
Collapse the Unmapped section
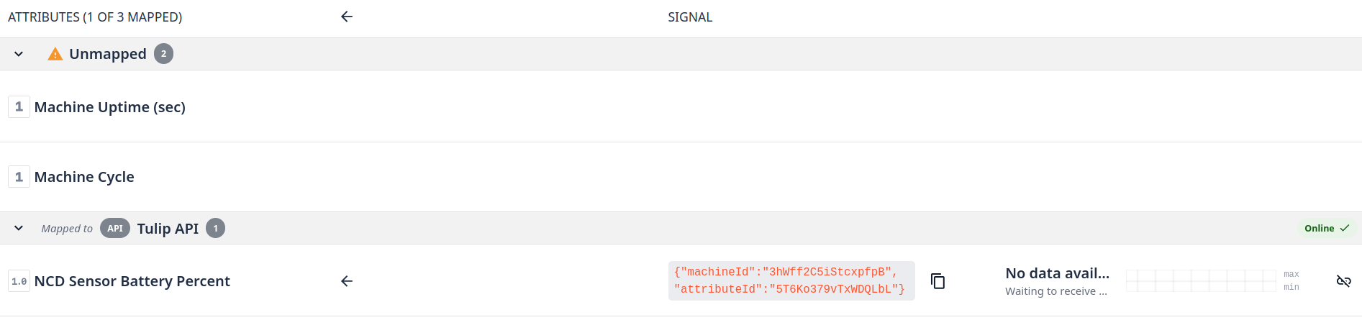point(19,54)
